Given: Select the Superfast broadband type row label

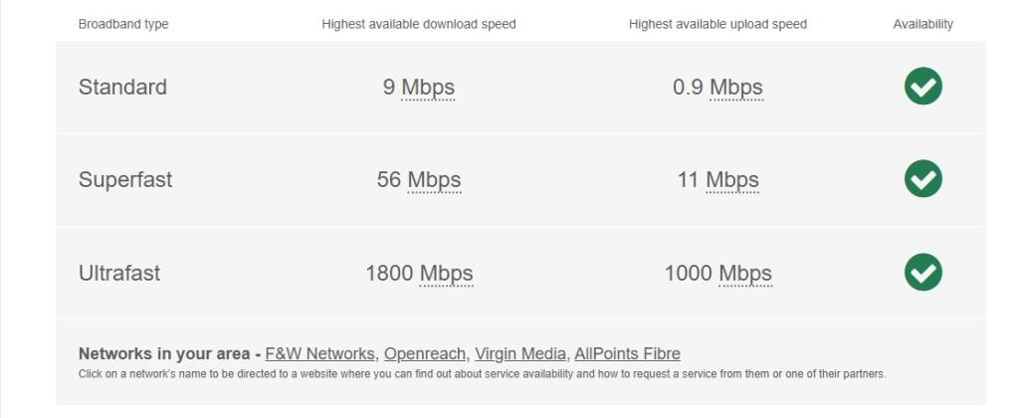Looking at the screenshot, I should (125, 180).
